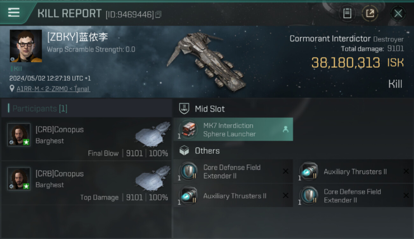Viewport: 414px width, 239px height.
Task: Open the clipboard report icon
Action: 347,13
